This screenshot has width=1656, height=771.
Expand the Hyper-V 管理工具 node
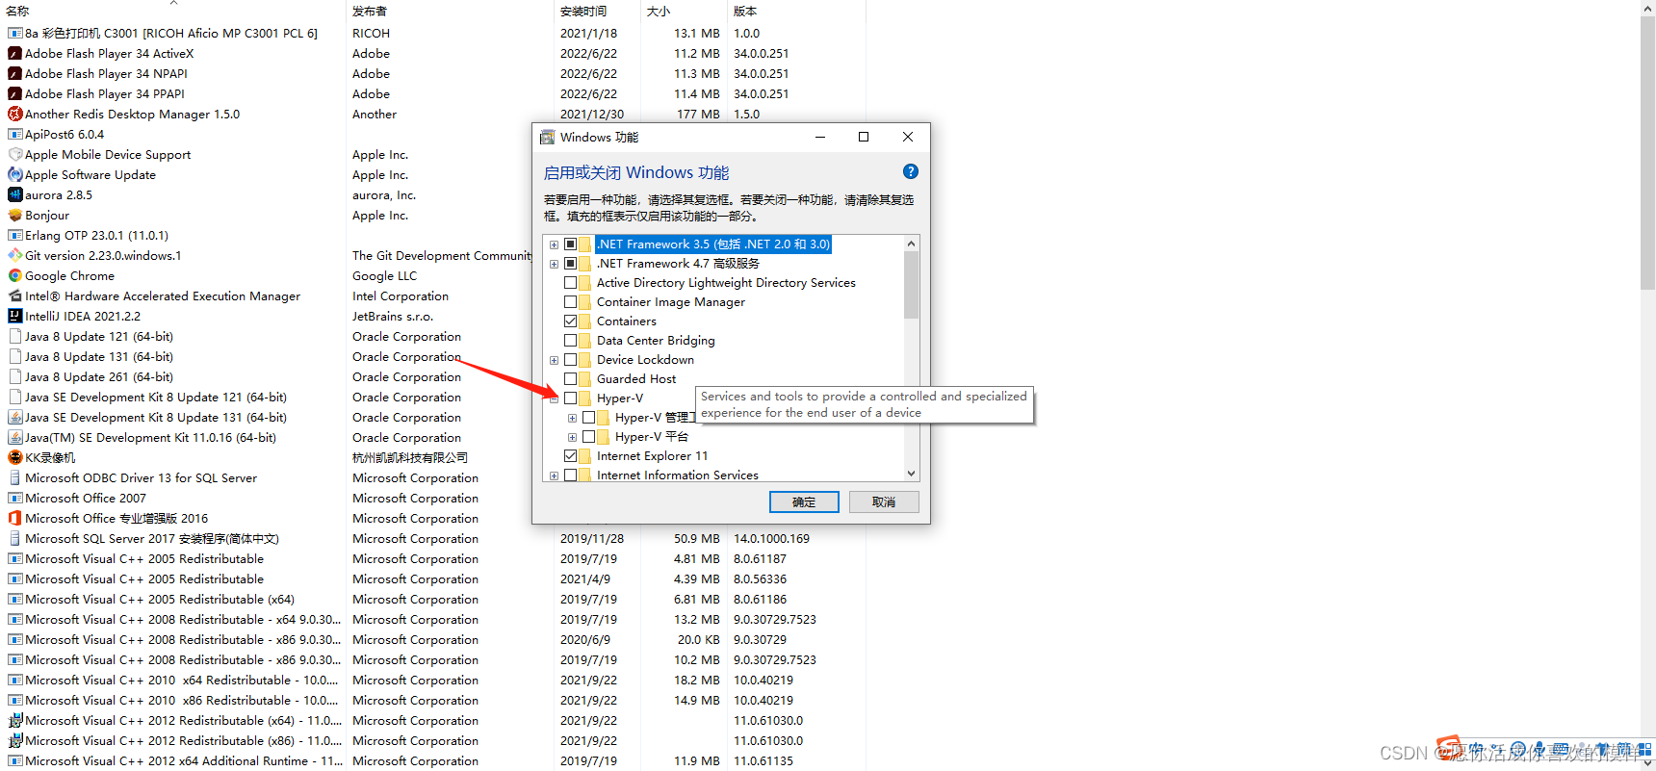click(x=572, y=418)
